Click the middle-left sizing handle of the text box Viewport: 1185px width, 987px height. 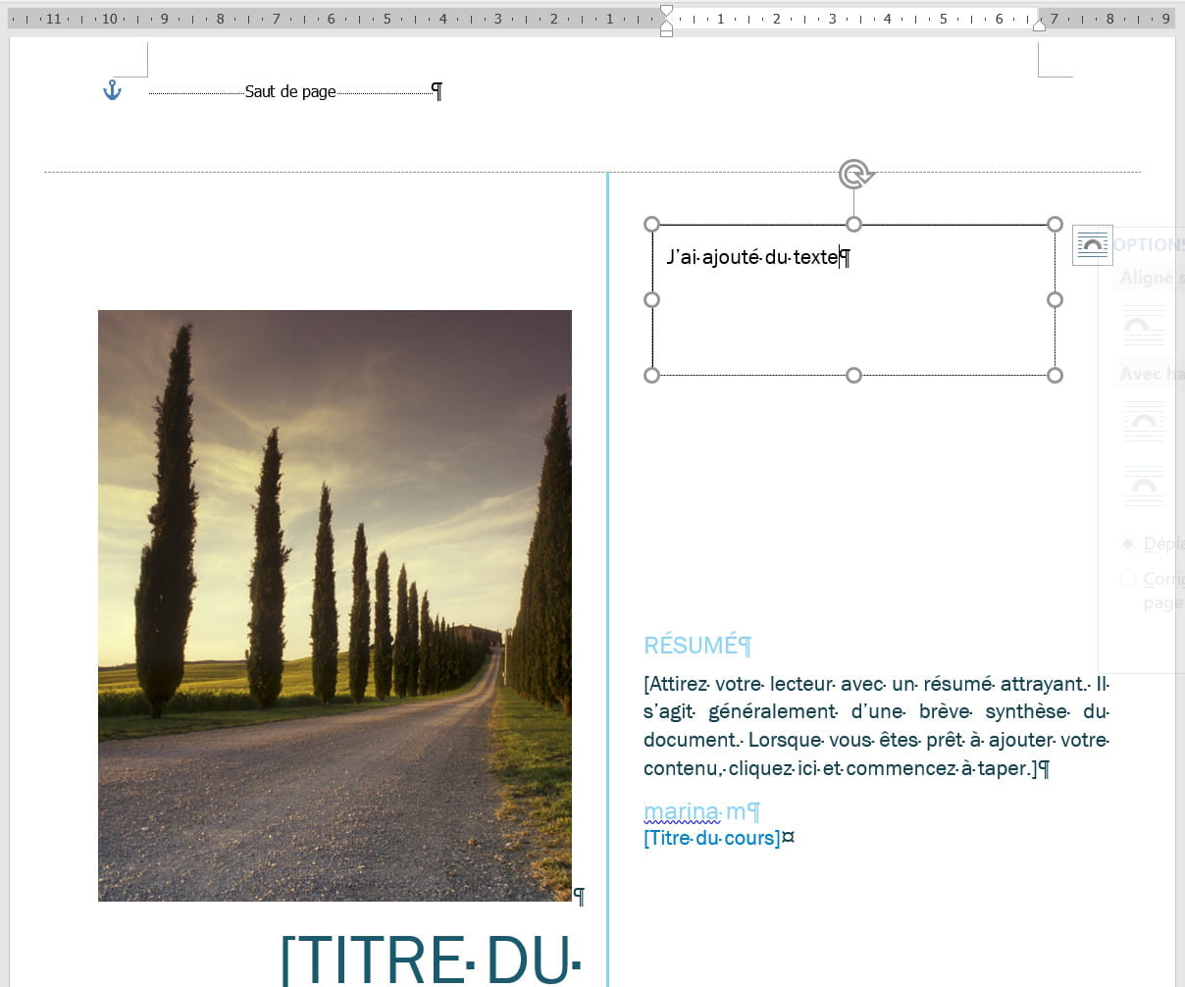point(651,299)
